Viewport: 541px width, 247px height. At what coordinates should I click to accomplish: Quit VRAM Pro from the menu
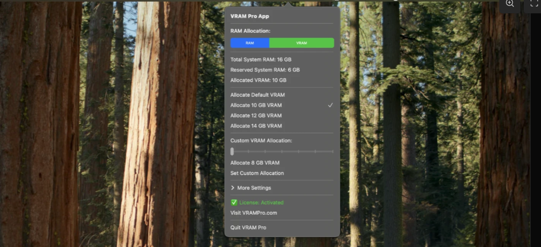click(248, 228)
